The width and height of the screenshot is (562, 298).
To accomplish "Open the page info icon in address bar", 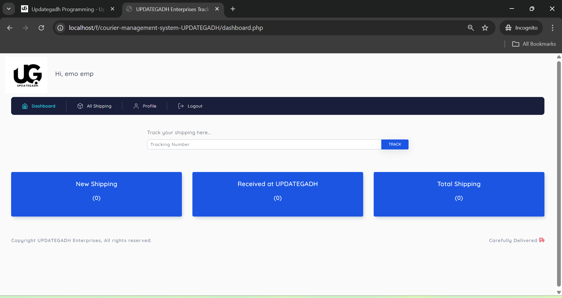I will (60, 28).
